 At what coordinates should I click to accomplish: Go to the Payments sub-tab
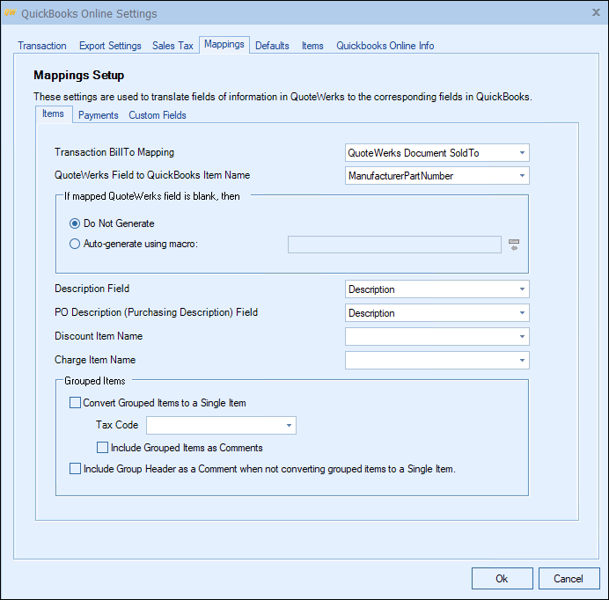[98, 115]
